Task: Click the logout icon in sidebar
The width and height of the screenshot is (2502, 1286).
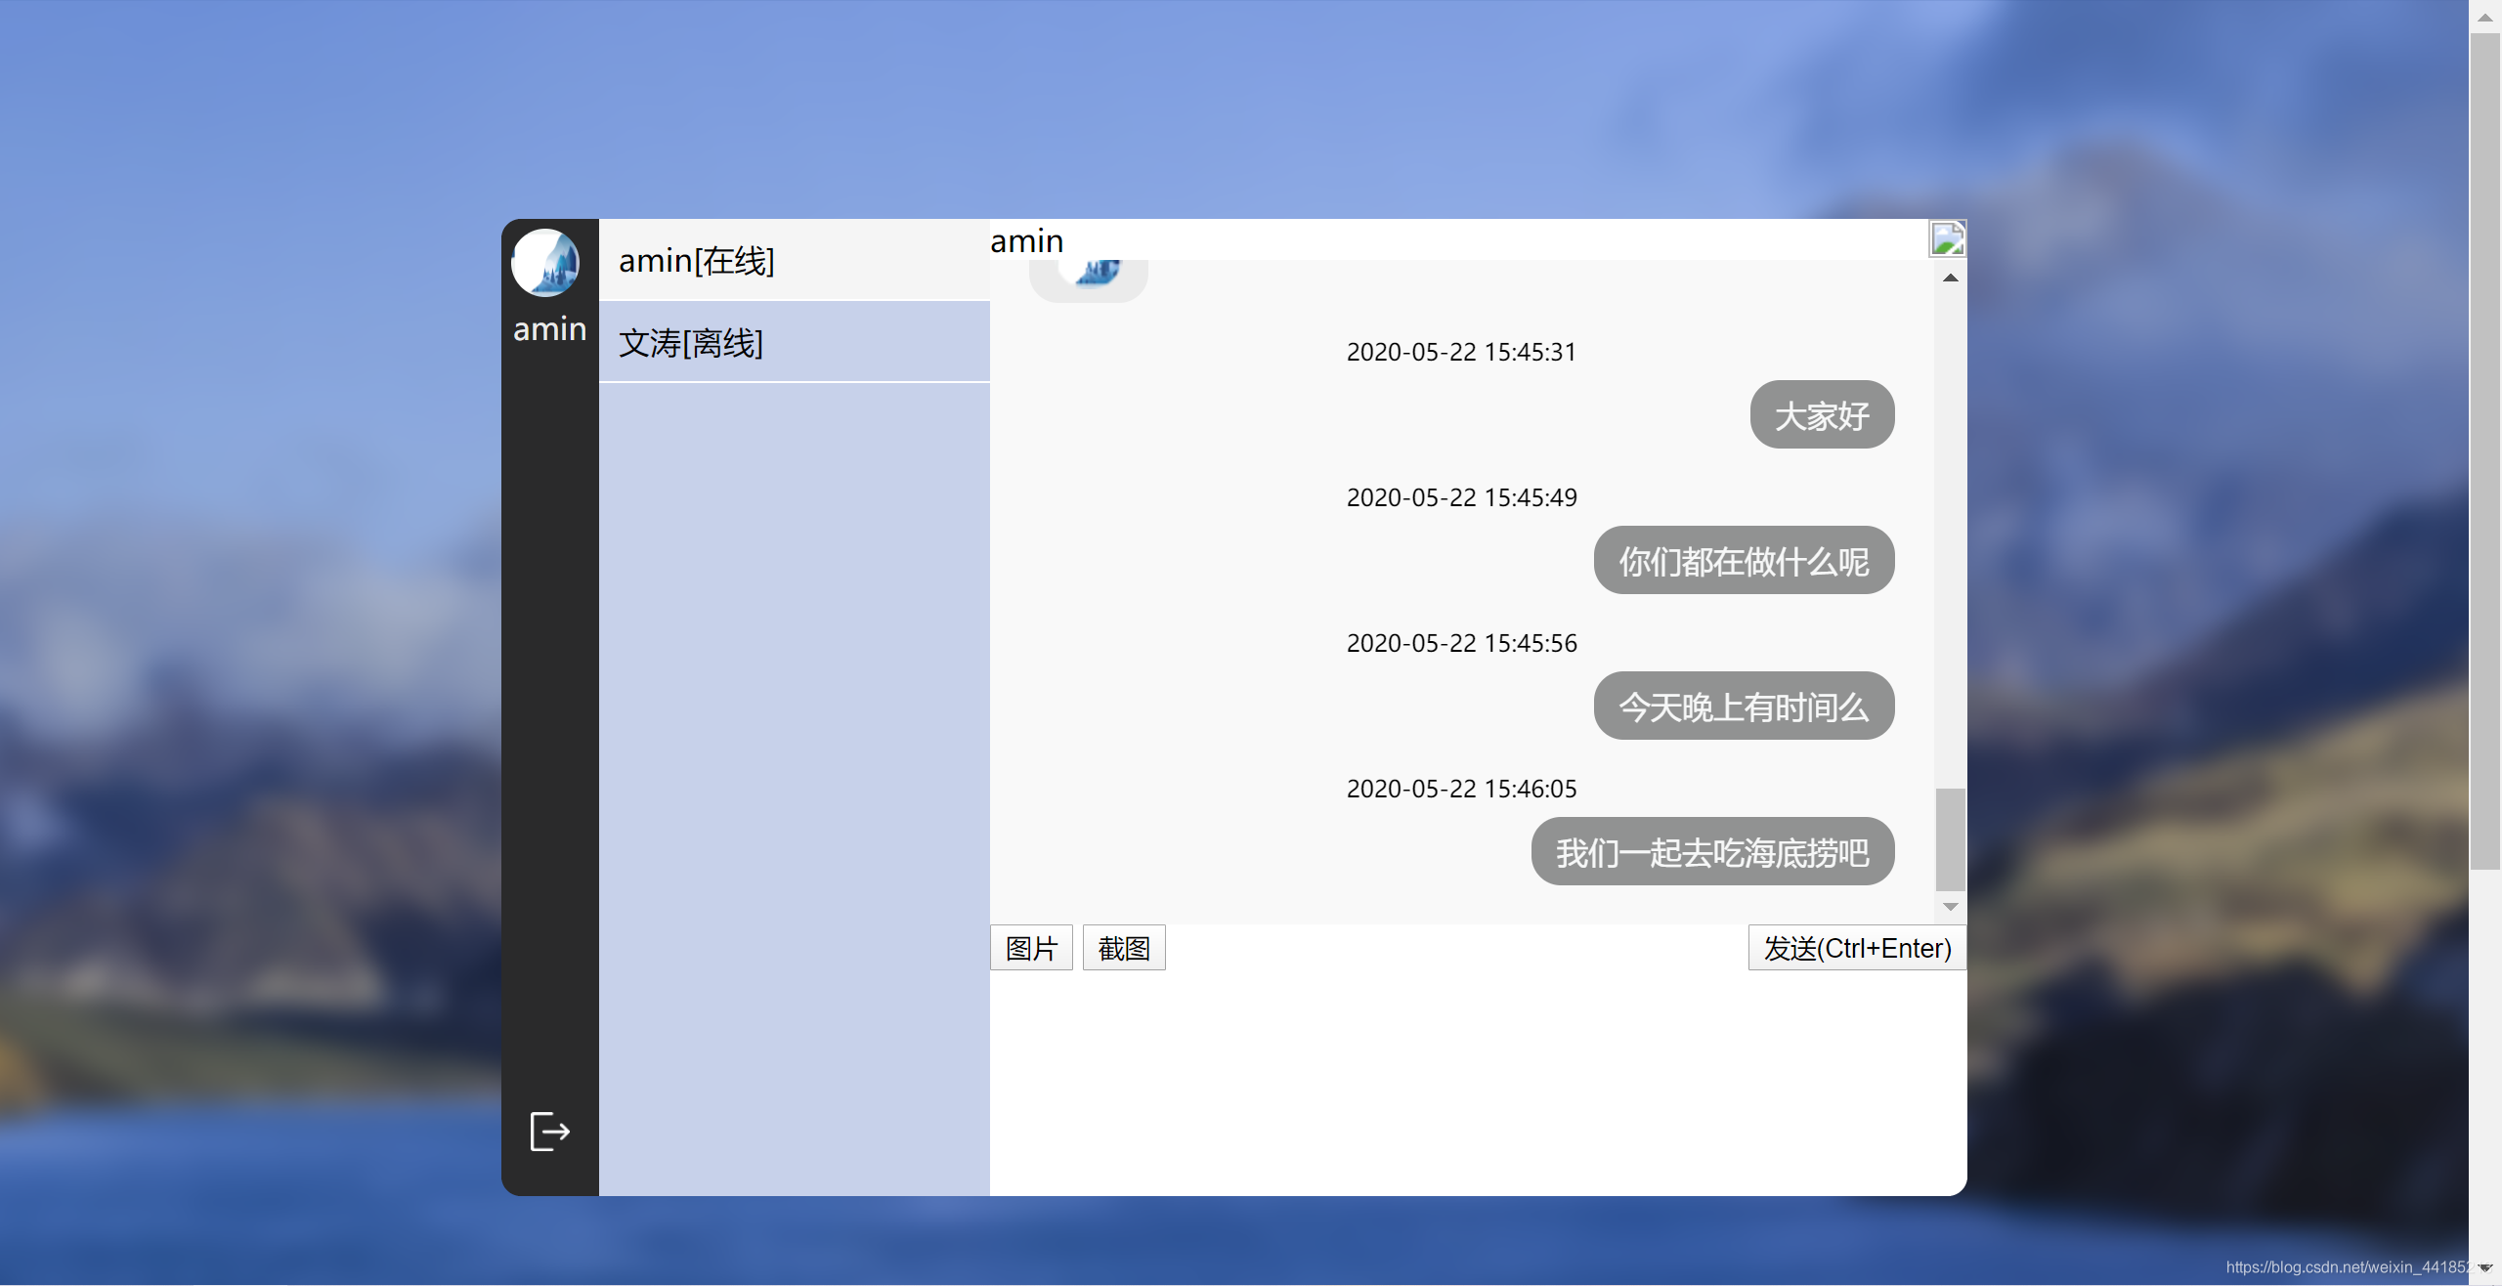Action: 549,1131
